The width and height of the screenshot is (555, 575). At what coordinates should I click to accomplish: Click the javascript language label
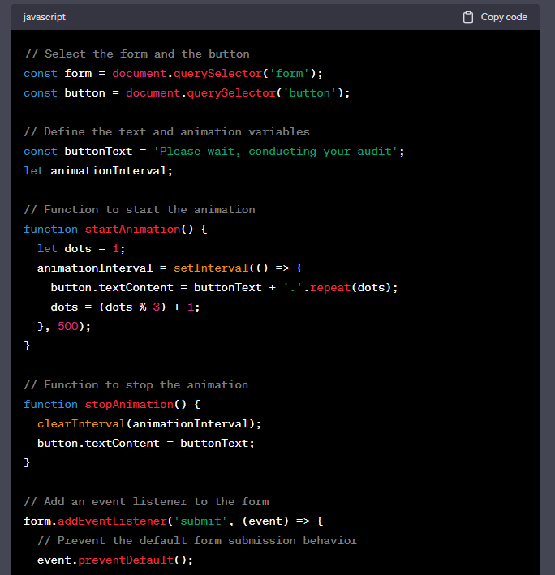coord(45,17)
